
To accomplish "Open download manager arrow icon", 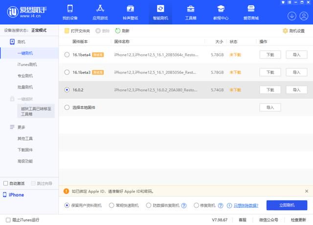I will (291, 16).
